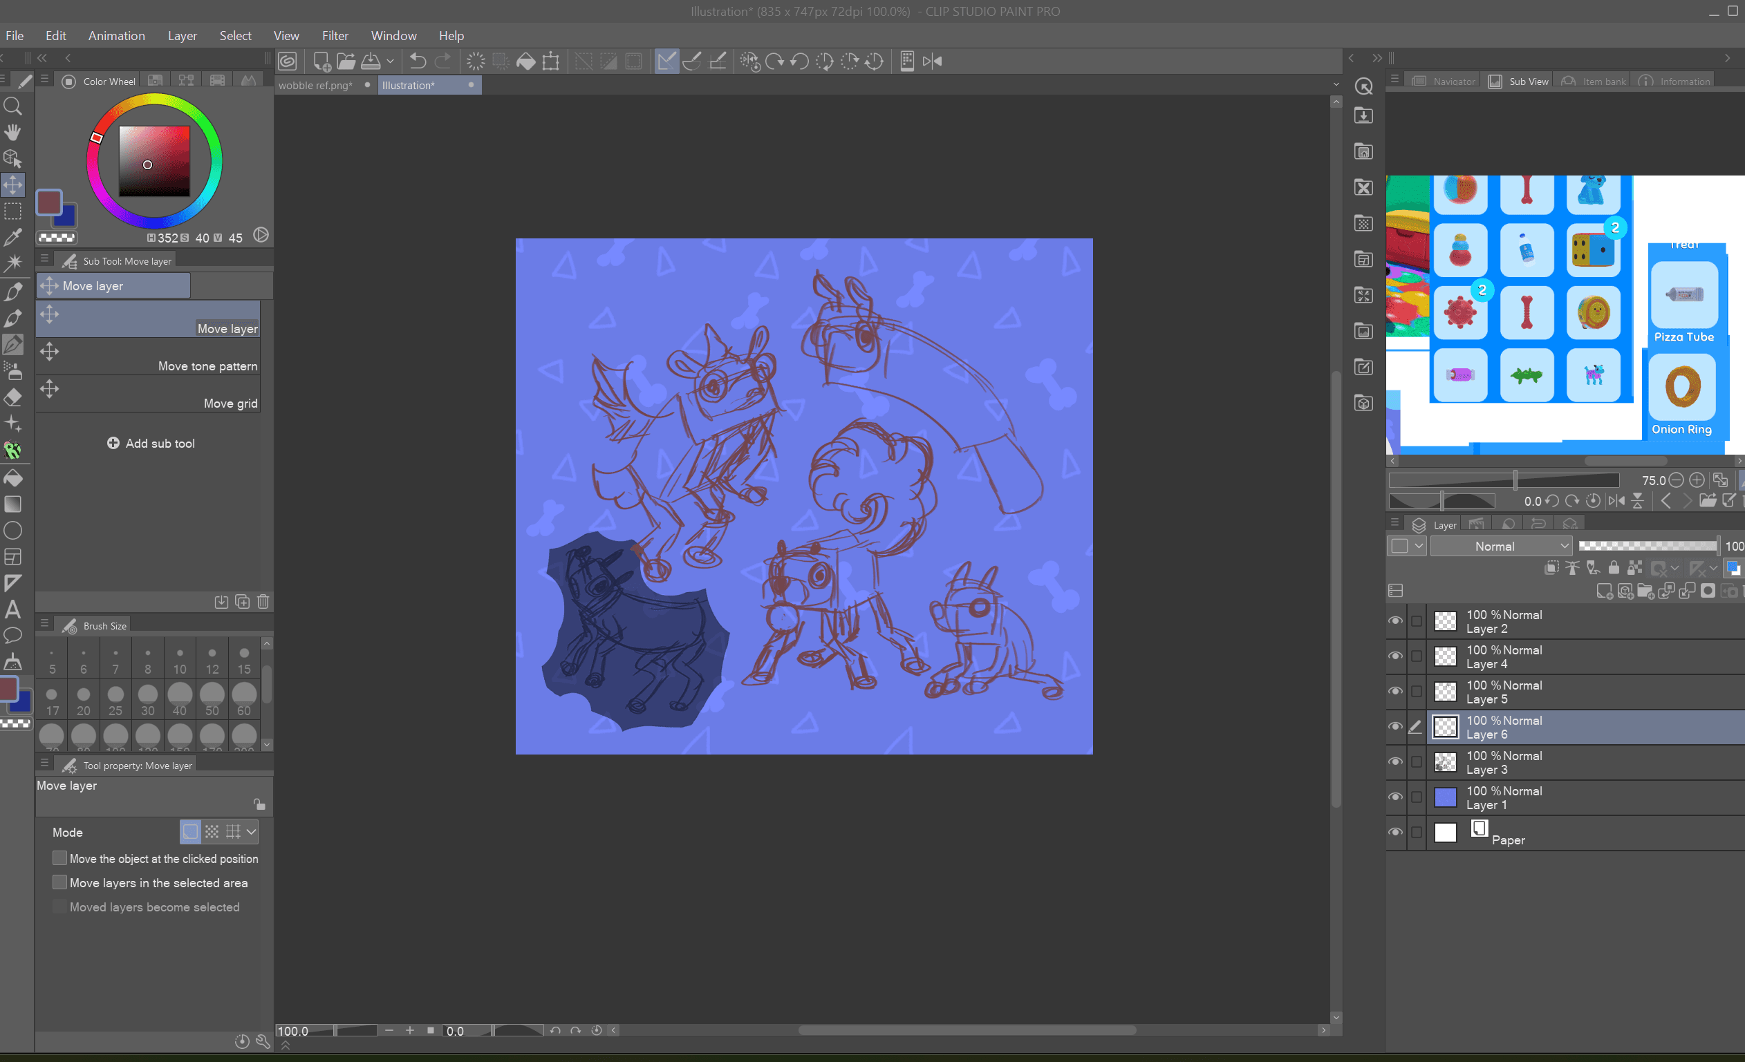Select brush size 30 preset
The width and height of the screenshot is (1745, 1062).
pyautogui.click(x=147, y=699)
